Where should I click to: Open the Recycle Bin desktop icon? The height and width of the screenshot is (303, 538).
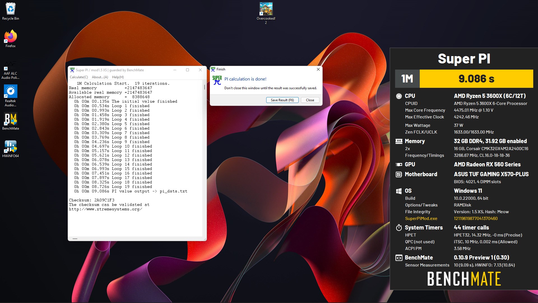[11, 11]
